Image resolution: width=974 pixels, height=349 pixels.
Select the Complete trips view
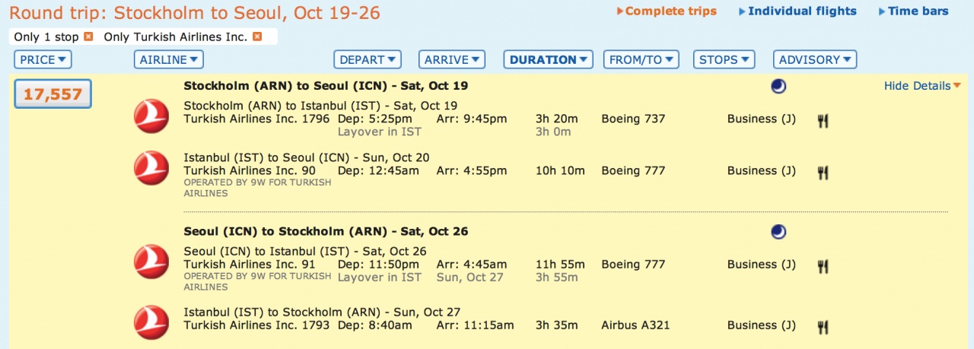click(x=670, y=11)
